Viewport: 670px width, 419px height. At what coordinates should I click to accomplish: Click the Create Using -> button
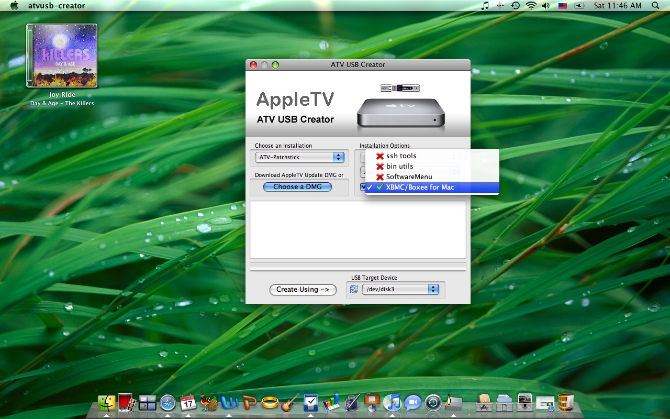(x=303, y=290)
